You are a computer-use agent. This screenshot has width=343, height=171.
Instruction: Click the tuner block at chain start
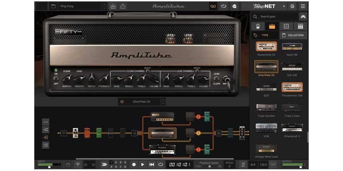pos(64,133)
